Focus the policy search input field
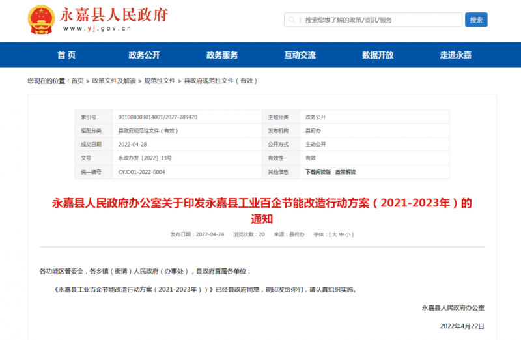 point(378,20)
